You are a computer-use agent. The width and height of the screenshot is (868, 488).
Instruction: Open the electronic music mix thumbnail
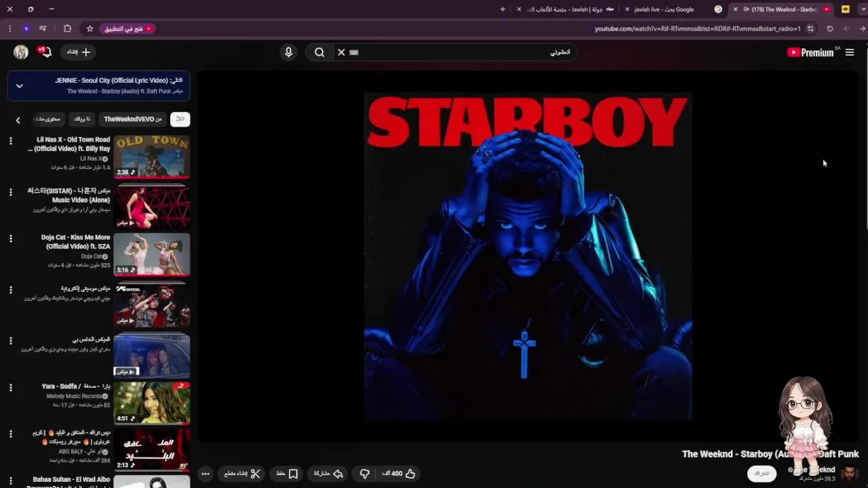(152, 305)
